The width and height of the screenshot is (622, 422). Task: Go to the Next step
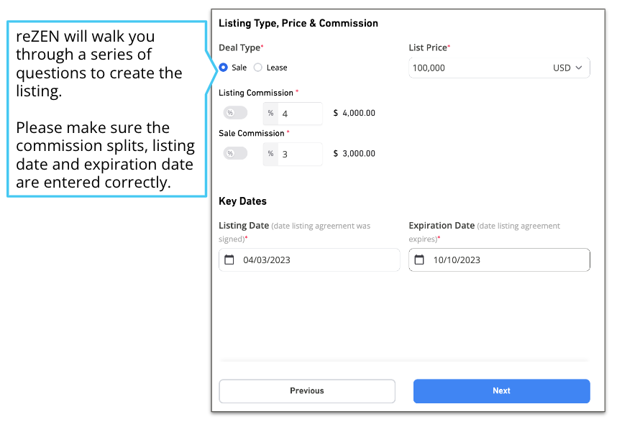501,391
